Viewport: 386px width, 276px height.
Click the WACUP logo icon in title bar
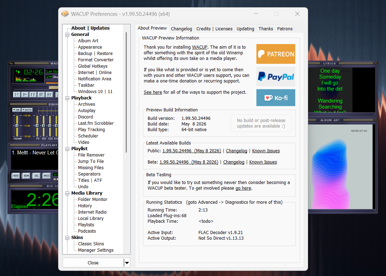point(65,14)
